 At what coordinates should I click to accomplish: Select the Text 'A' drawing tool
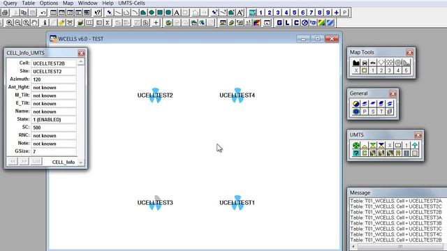click(177, 13)
